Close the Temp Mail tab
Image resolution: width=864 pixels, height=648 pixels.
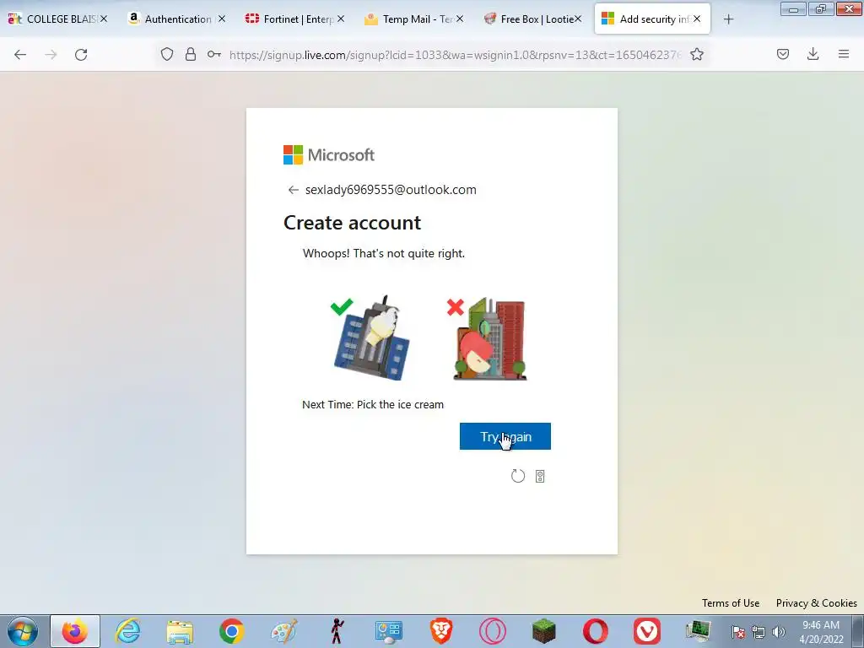pyautogui.click(x=460, y=19)
